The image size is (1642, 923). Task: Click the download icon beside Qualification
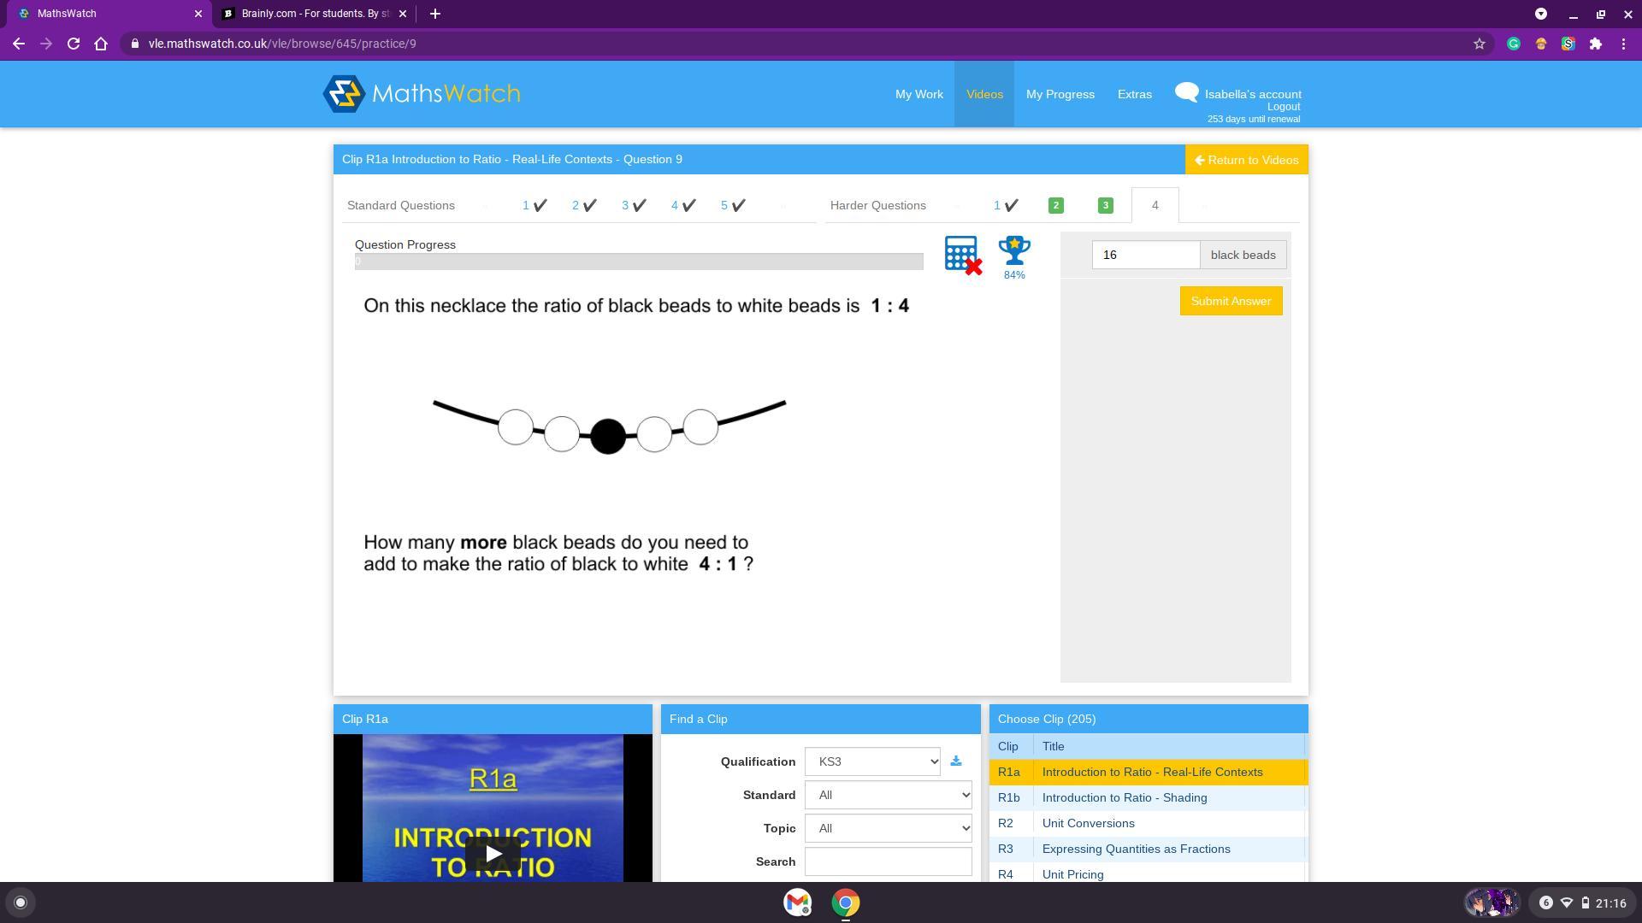(x=956, y=761)
